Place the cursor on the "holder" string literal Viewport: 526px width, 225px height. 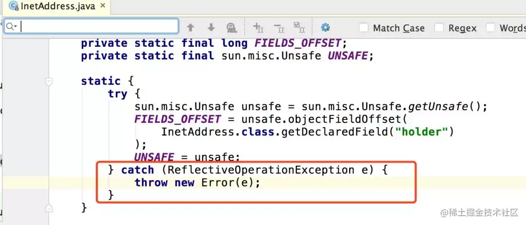click(422, 132)
